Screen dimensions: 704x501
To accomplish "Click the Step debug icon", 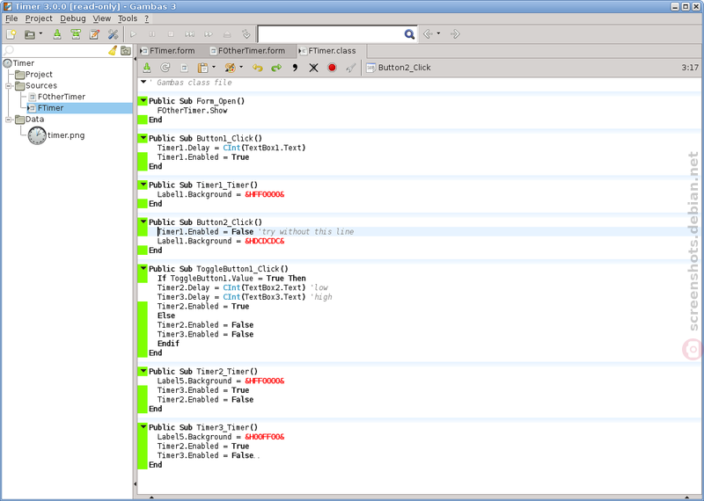I will (190, 34).
